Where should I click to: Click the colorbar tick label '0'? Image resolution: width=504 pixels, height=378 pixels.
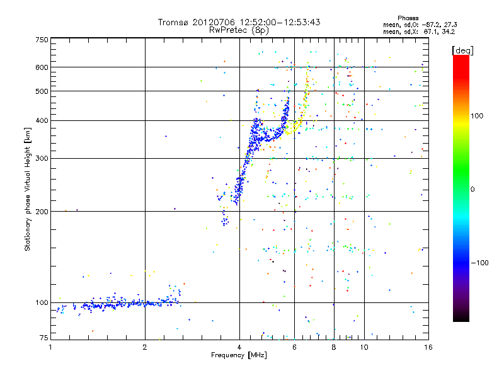[x=472, y=189]
